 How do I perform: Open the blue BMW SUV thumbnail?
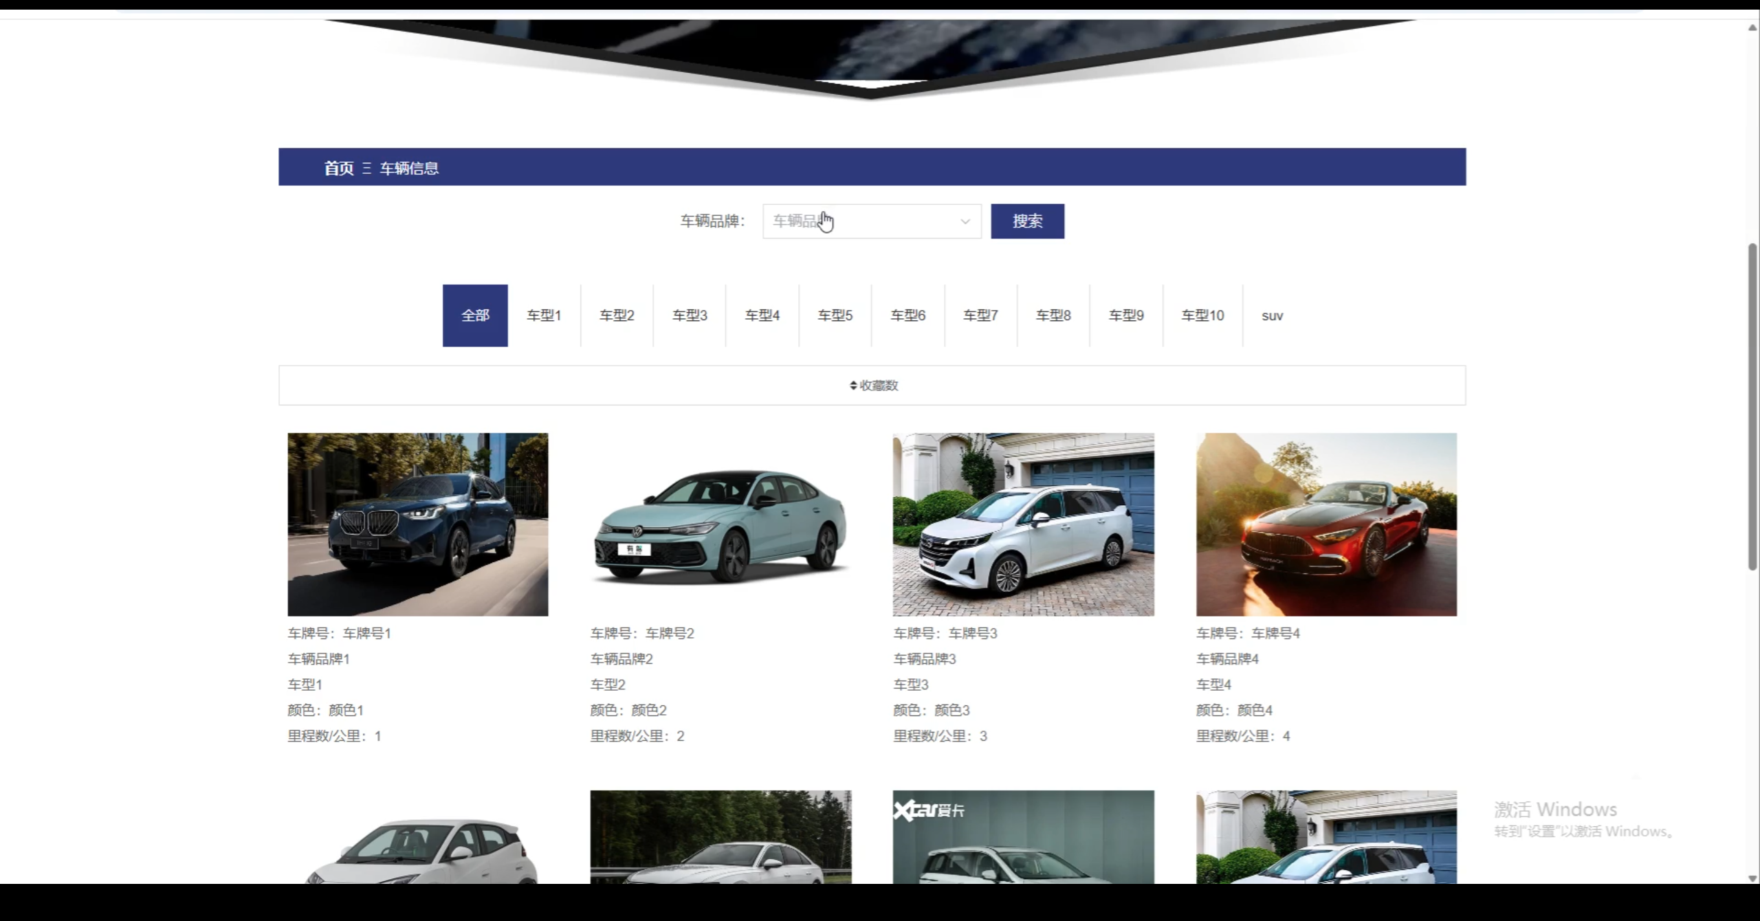pyautogui.click(x=417, y=524)
